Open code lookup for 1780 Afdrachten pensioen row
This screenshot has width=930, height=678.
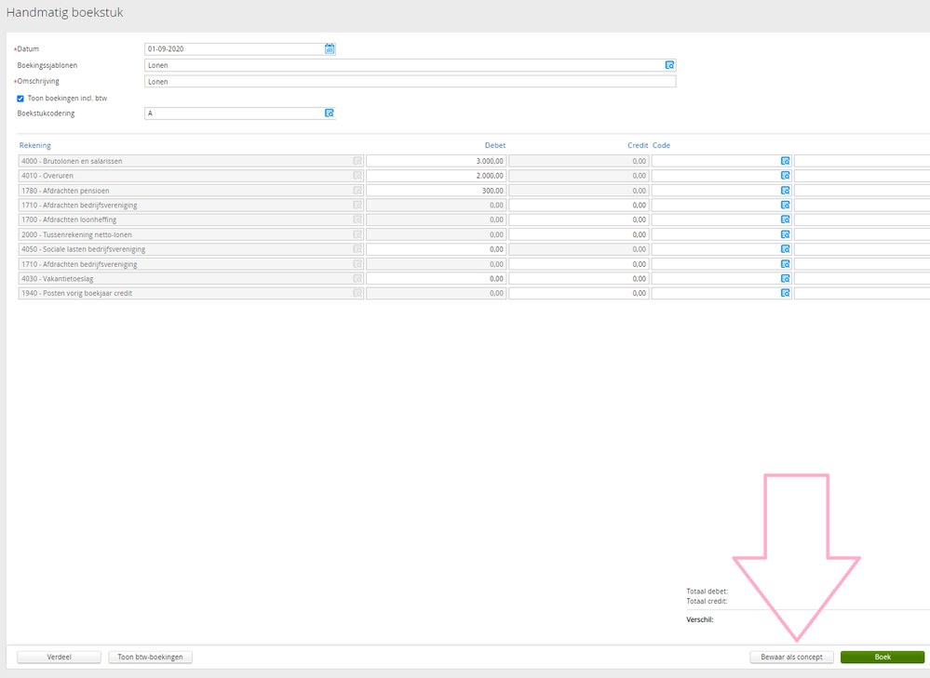(786, 191)
